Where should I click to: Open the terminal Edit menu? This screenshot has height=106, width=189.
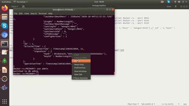point(21,14)
